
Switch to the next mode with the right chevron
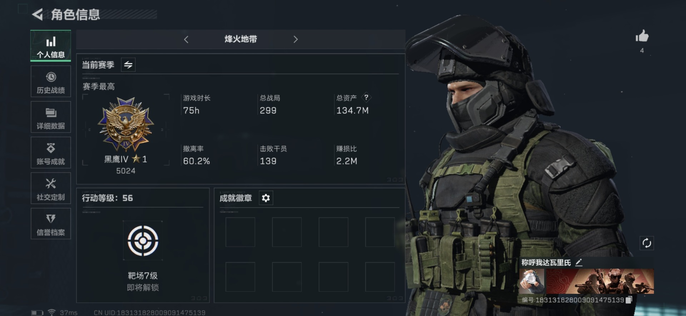point(295,39)
